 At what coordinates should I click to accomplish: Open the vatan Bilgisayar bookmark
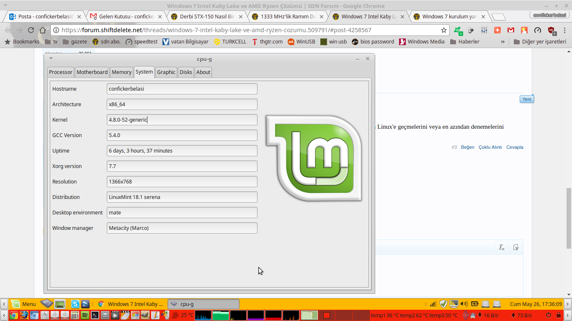[185, 41]
